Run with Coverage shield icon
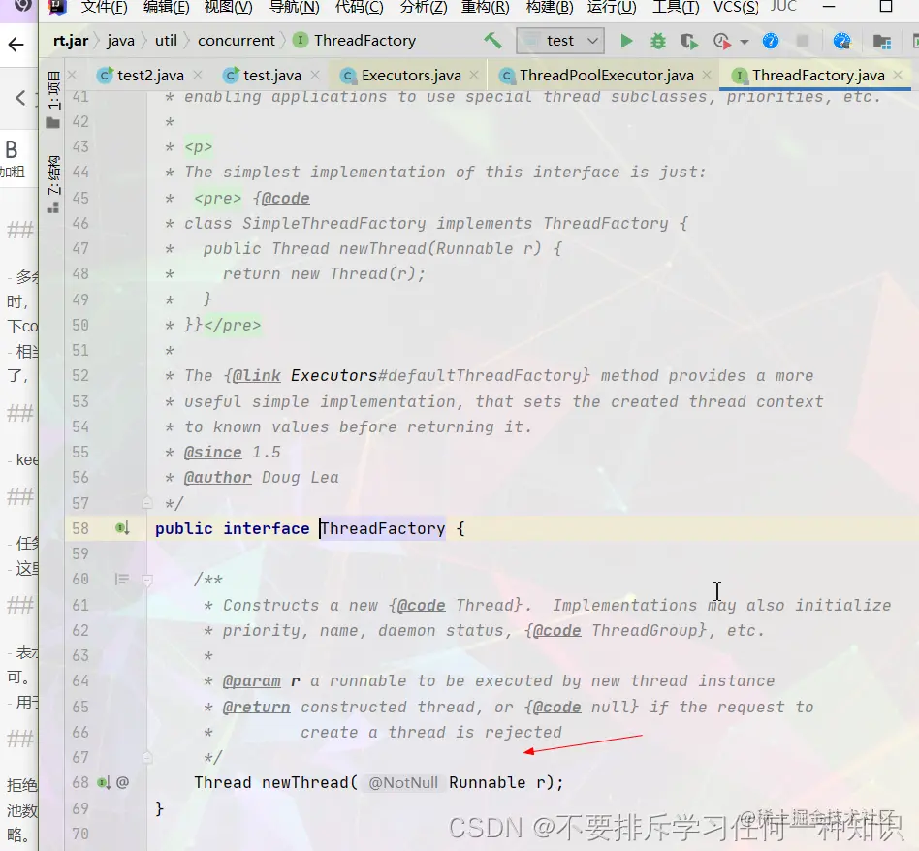Viewport: 919px width, 851px height. pos(688,41)
